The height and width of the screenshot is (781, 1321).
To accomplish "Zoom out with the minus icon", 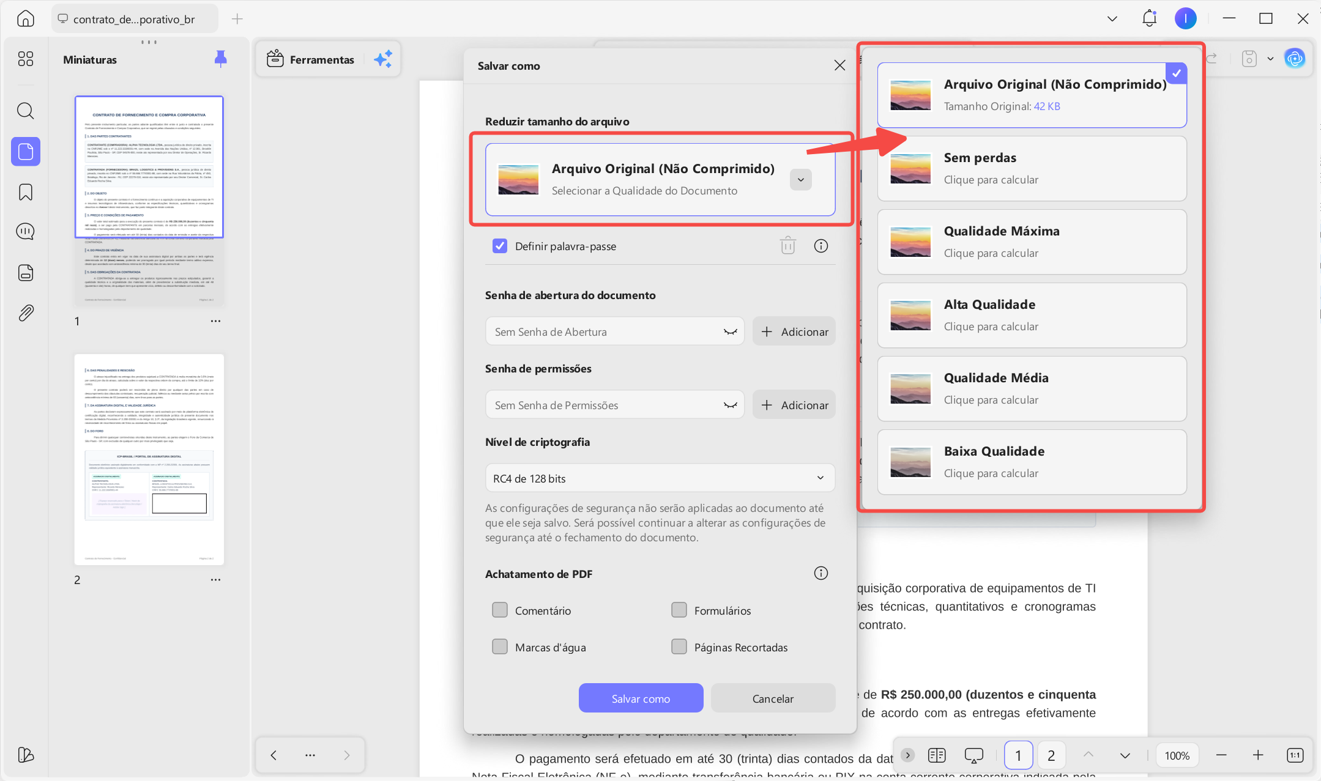I will [x=1221, y=755].
